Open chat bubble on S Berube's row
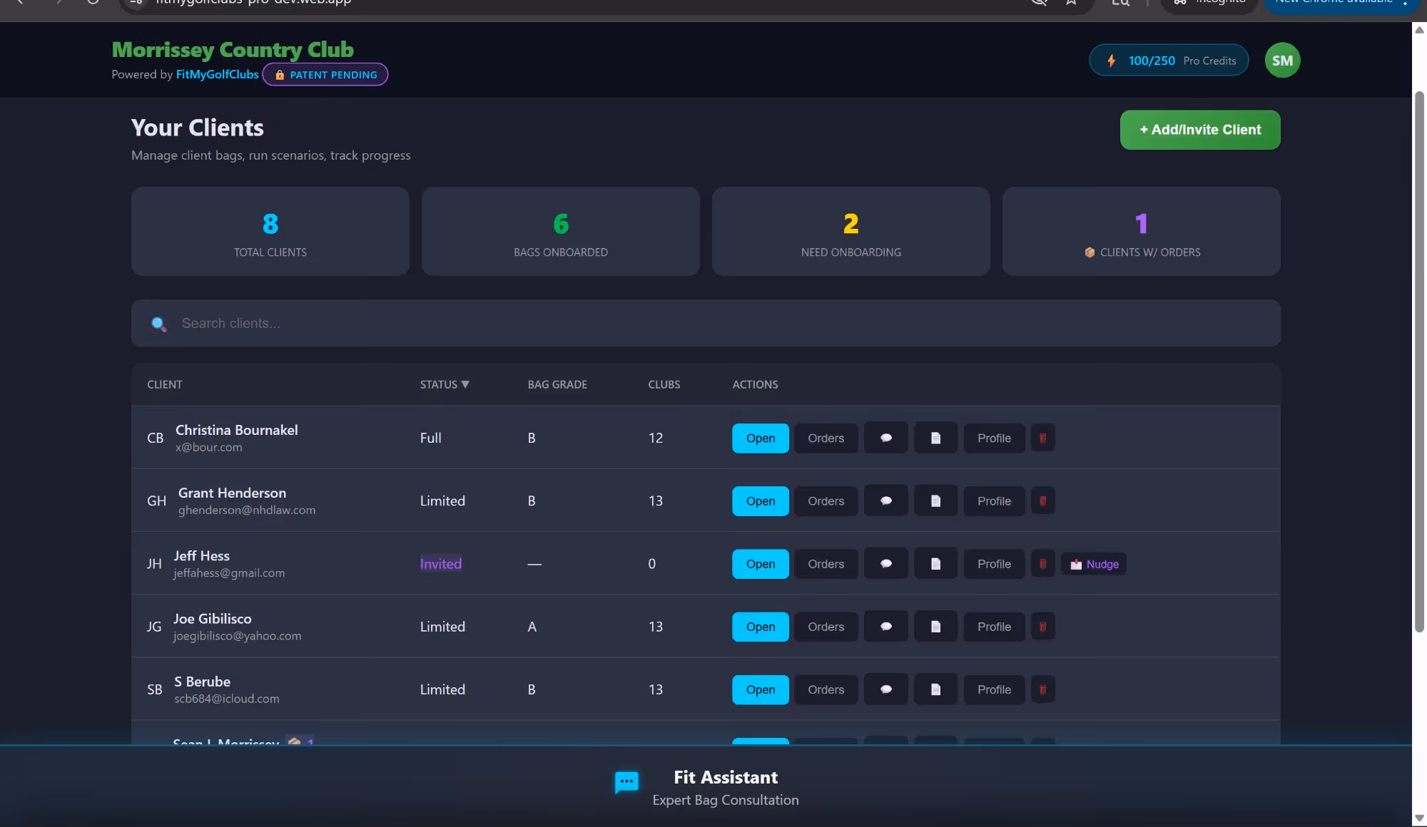 (885, 689)
